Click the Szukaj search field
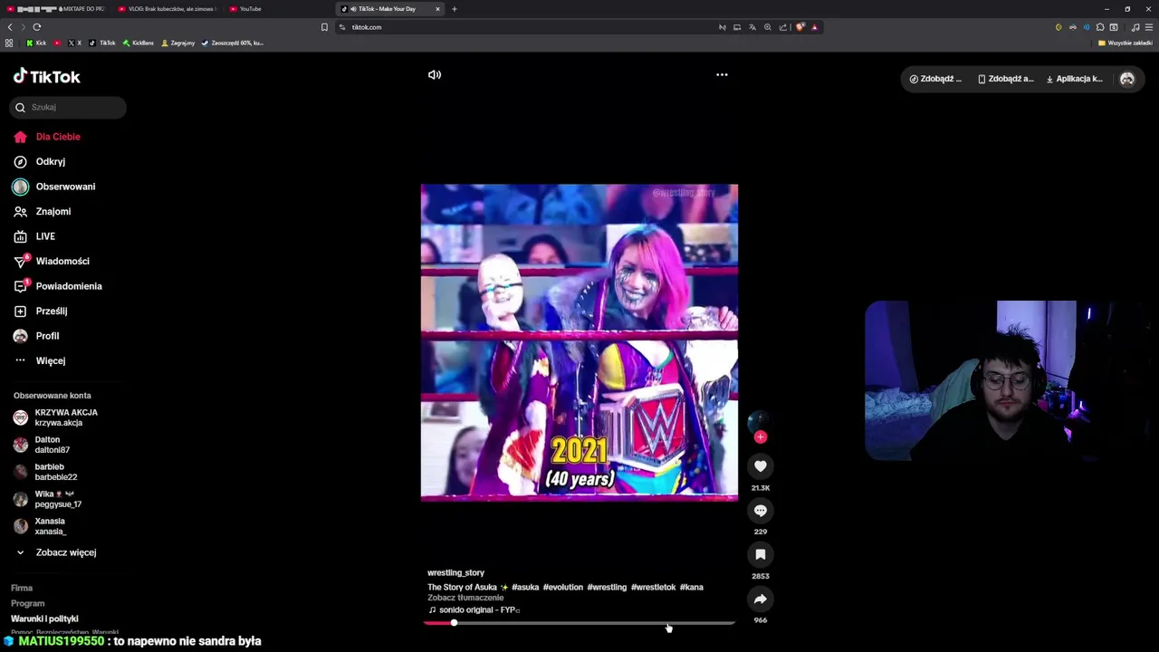Viewport: 1159px width, 652px height. [x=68, y=107]
